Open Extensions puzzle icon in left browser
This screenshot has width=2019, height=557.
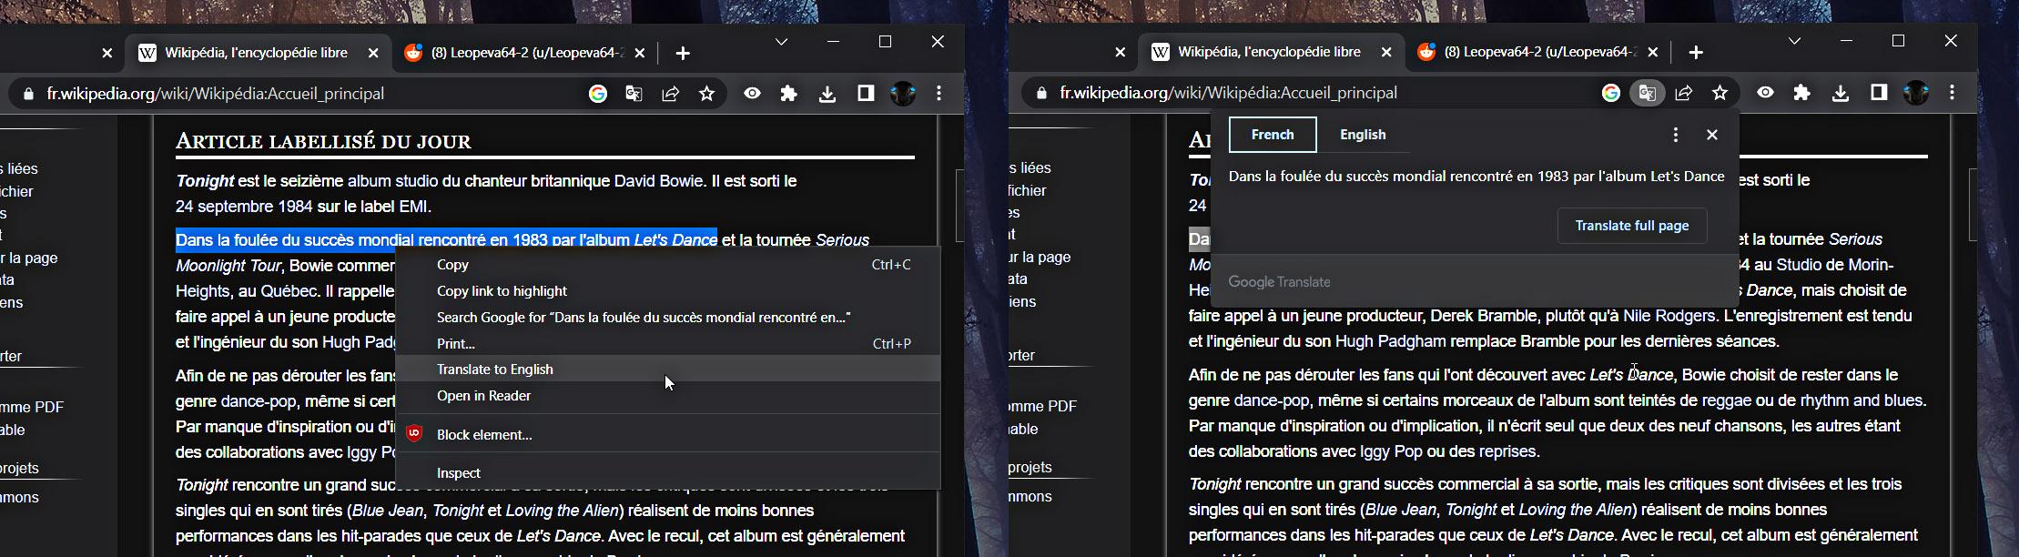click(789, 93)
